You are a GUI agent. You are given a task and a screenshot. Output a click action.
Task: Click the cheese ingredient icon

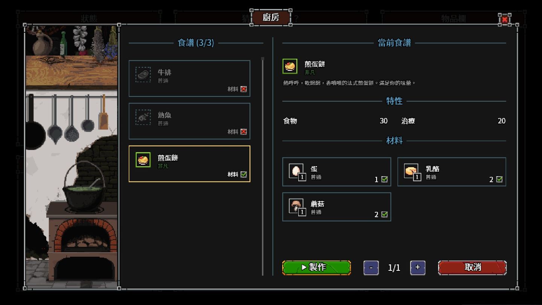411,171
